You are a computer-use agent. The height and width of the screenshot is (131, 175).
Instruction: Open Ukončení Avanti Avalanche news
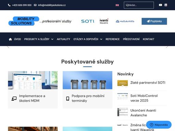pos(143,113)
